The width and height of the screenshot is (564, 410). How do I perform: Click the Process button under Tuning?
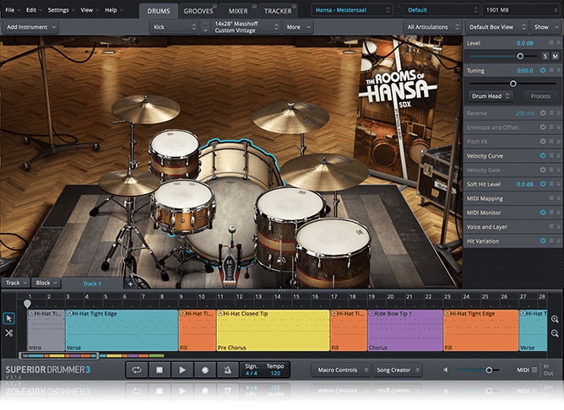tap(540, 96)
